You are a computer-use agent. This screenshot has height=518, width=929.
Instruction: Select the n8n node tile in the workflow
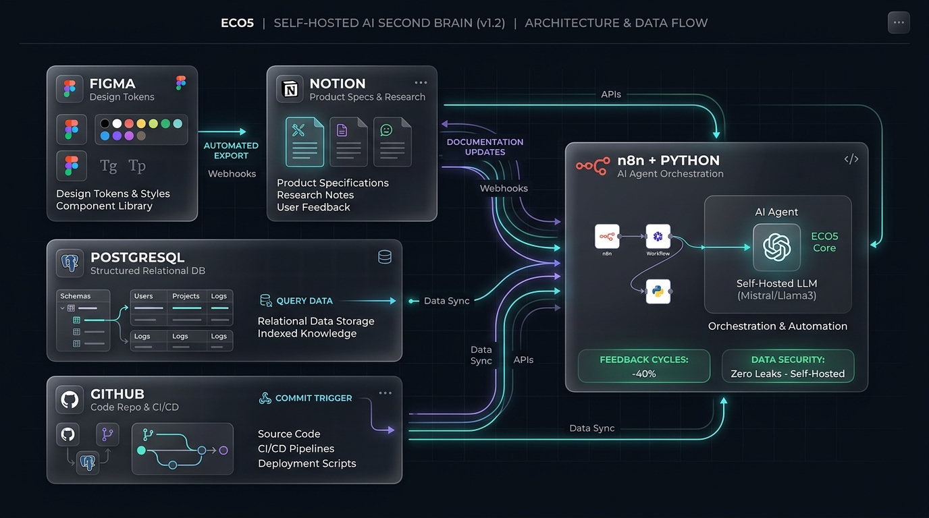point(607,236)
